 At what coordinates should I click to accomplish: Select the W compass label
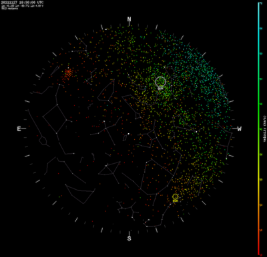tap(239, 128)
